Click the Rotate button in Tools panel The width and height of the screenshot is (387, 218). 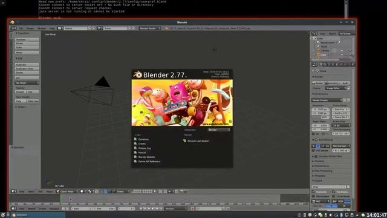tap(27, 44)
